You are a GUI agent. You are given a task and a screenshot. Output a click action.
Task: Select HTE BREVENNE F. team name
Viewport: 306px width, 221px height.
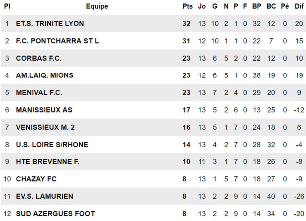[x=48, y=161]
